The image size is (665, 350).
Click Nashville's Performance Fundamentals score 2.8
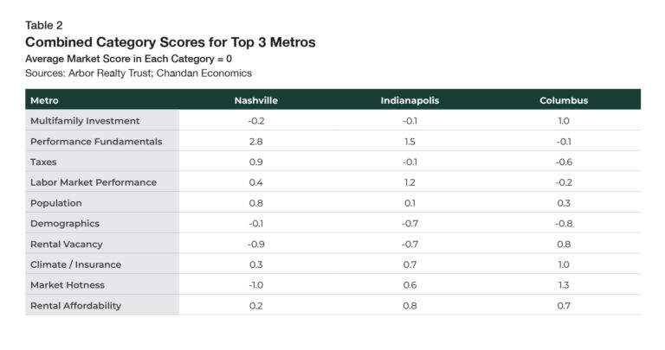tap(255, 141)
